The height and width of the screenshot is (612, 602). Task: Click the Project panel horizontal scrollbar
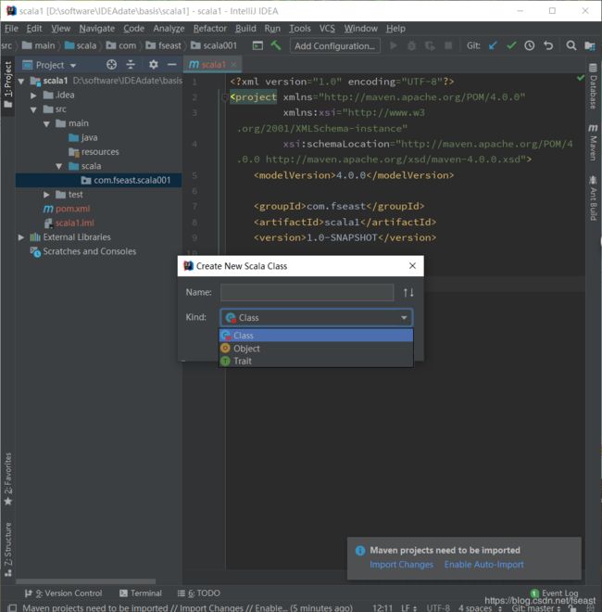pyautogui.click(x=85, y=581)
